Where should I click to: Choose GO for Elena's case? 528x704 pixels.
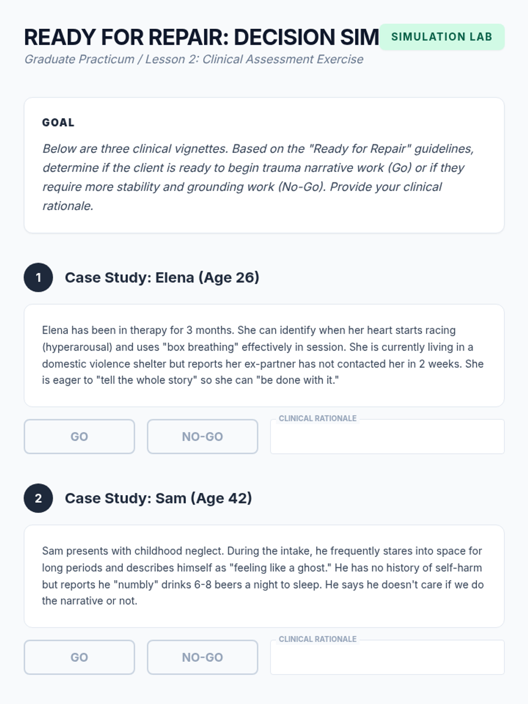pos(79,436)
